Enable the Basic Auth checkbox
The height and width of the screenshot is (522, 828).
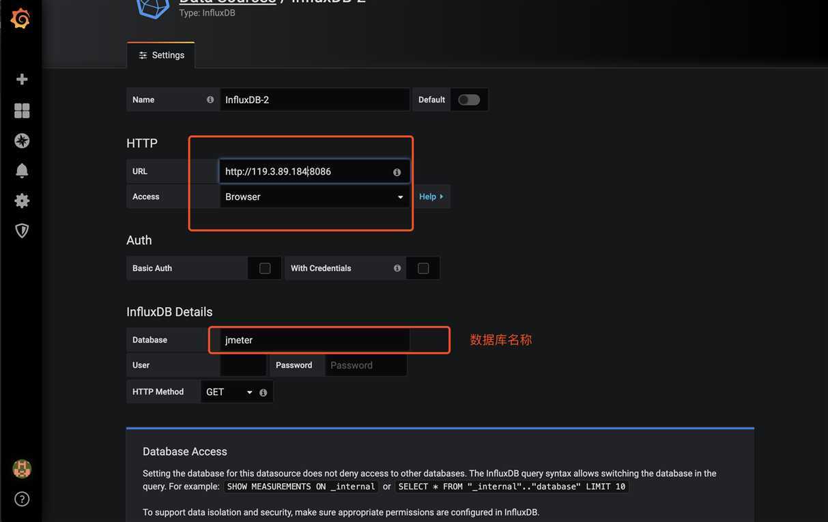(265, 268)
